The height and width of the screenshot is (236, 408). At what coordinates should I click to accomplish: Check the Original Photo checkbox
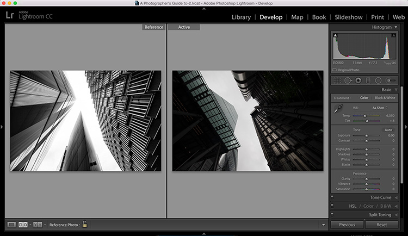point(335,70)
